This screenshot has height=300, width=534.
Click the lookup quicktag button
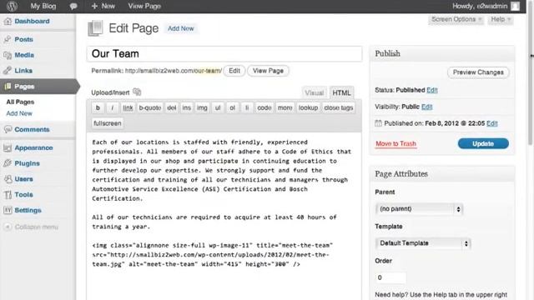308,107
